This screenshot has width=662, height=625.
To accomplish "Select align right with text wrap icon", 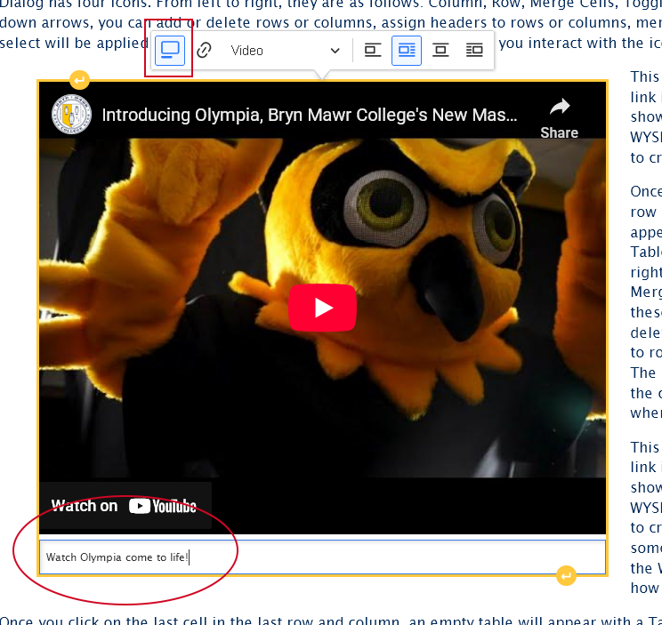I will tap(474, 51).
